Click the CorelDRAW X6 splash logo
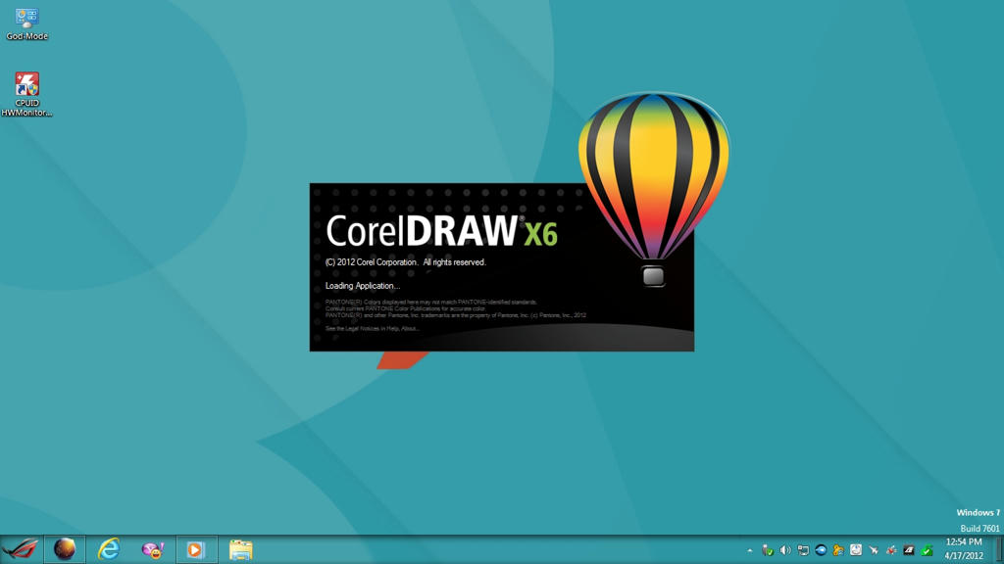 [x=442, y=231]
